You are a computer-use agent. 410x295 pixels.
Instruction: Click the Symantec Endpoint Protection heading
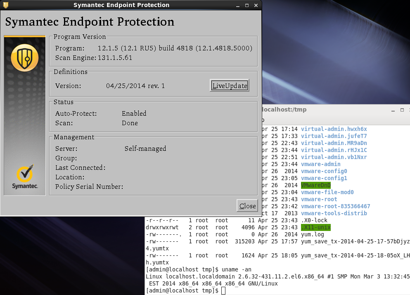click(90, 22)
